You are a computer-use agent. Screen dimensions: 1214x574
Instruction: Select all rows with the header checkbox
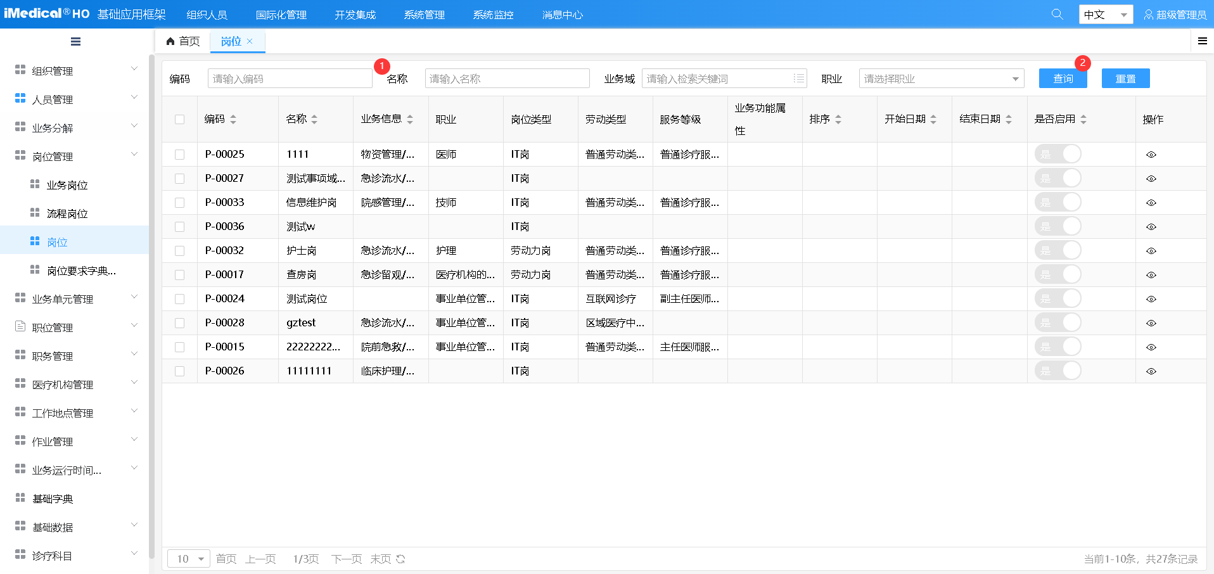pos(179,118)
